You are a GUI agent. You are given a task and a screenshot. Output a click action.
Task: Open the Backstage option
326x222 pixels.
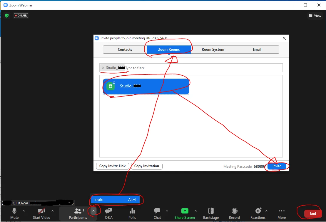coord(211,213)
